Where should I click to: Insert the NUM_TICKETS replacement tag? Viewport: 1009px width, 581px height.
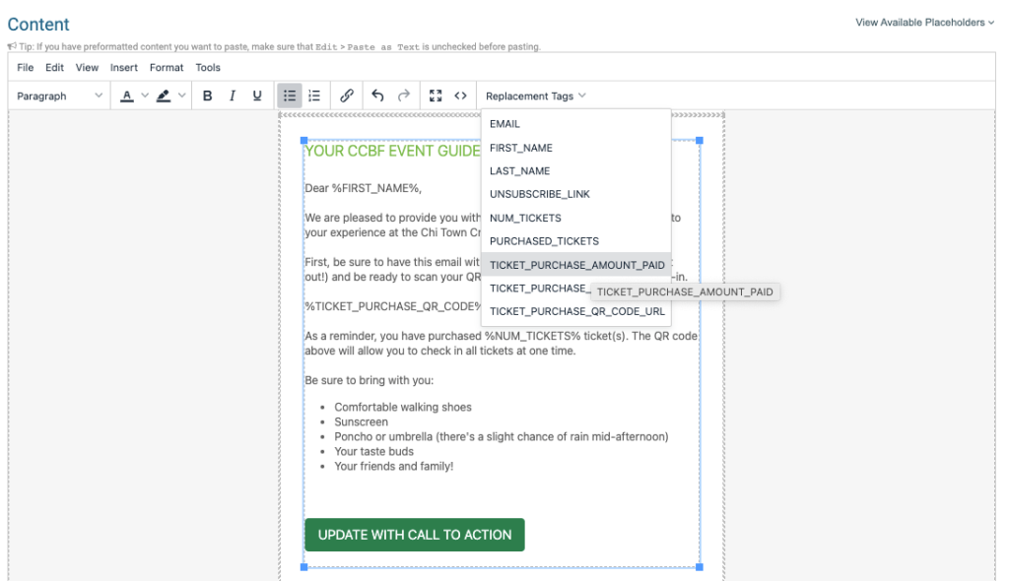(575, 218)
